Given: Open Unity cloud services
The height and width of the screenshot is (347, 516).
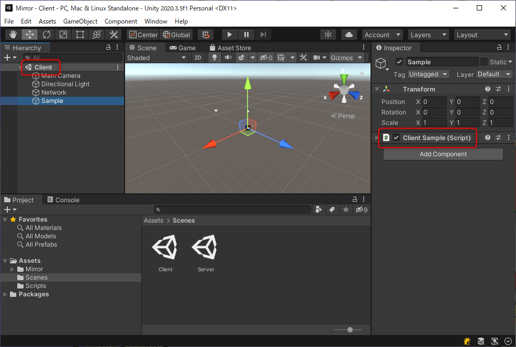Looking at the screenshot, I should tap(349, 34).
